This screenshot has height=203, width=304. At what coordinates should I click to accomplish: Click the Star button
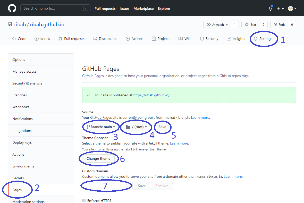click(x=250, y=25)
